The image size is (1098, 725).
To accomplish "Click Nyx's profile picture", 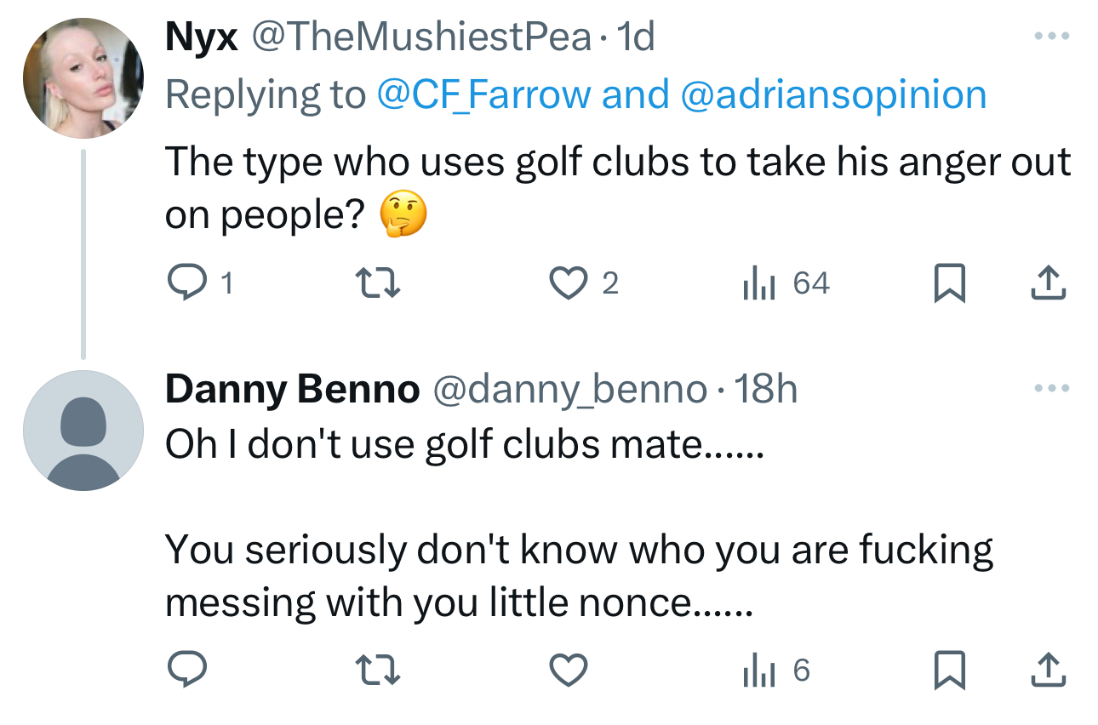I will pyautogui.click(x=83, y=78).
